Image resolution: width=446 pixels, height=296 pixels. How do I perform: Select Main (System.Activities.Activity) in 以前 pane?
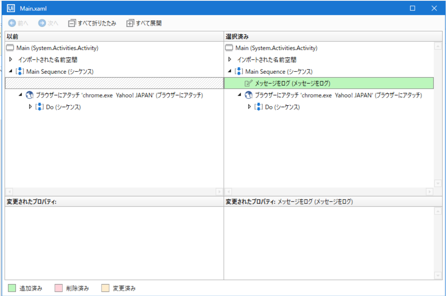click(x=58, y=48)
